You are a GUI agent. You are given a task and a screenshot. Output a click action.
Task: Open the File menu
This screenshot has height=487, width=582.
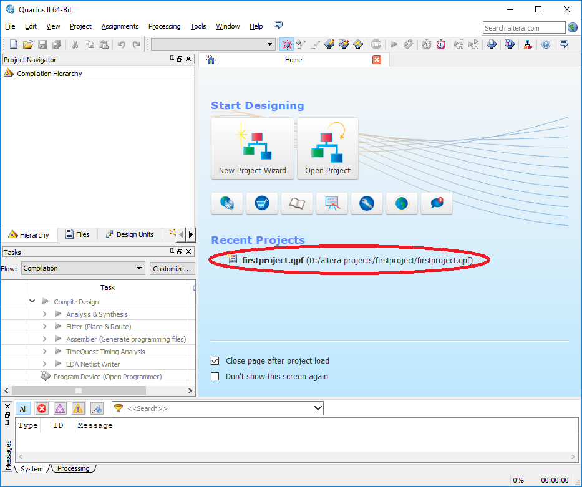pos(10,26)
